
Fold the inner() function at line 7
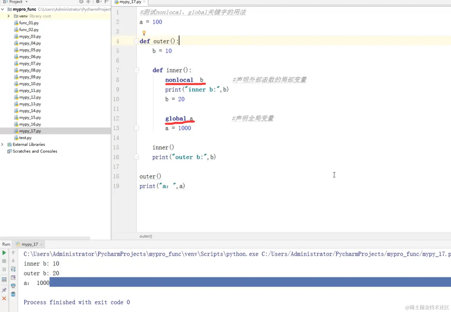pos(136,70)
